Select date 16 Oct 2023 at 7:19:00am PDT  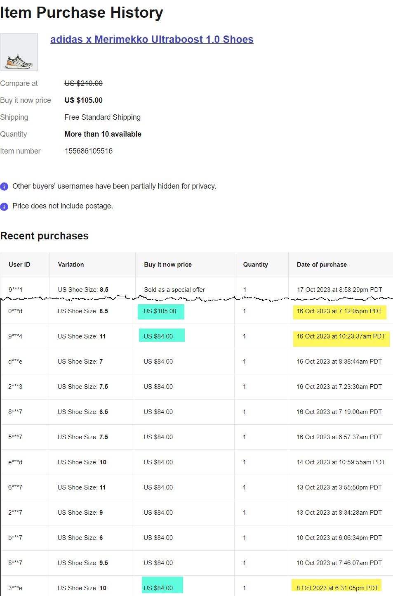pos(339,412)
